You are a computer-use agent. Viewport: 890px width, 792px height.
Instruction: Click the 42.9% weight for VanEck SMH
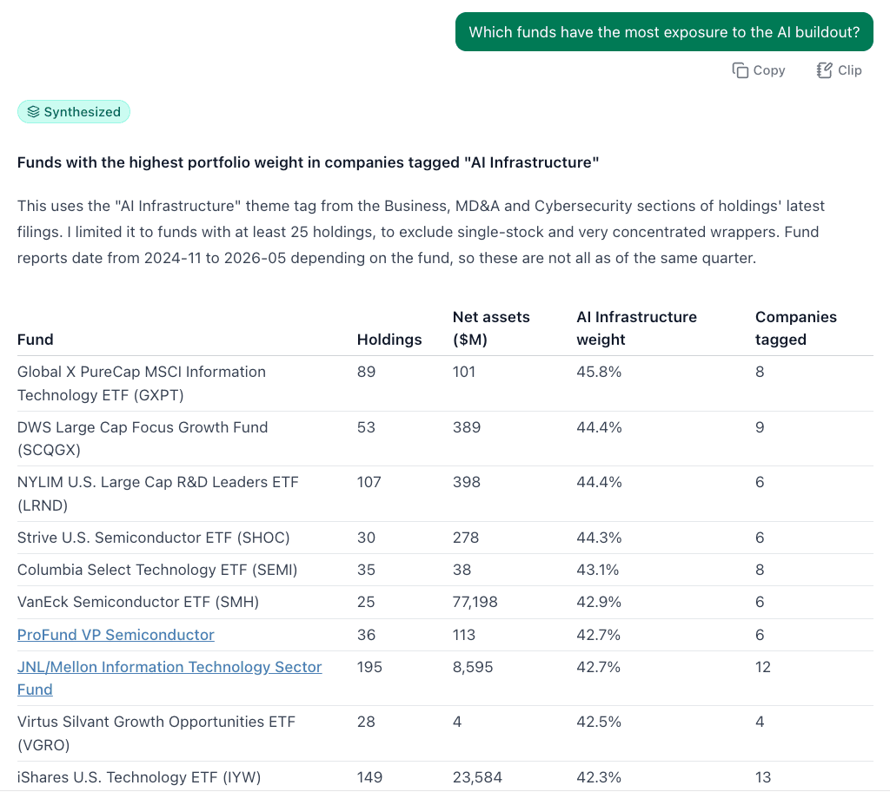(x=599, y=602)
